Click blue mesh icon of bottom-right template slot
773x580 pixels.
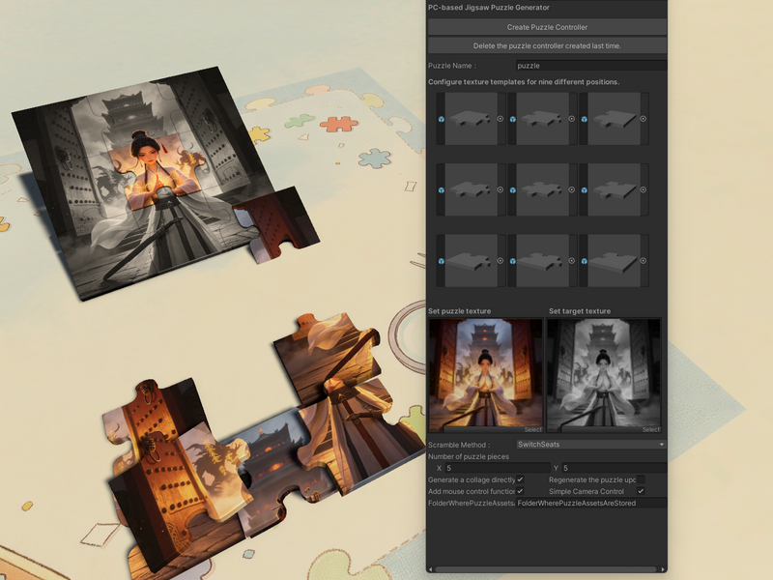pyautogui.click(x=585, y=261)
